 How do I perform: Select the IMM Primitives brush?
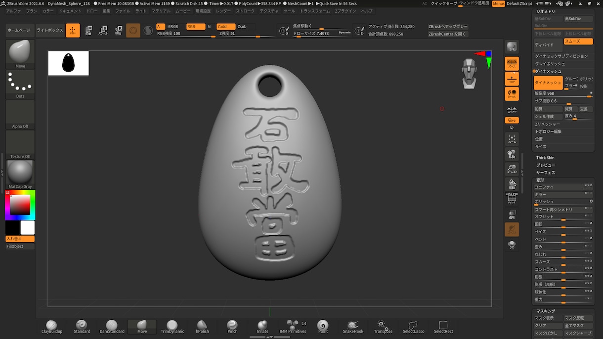coord(293,327)
